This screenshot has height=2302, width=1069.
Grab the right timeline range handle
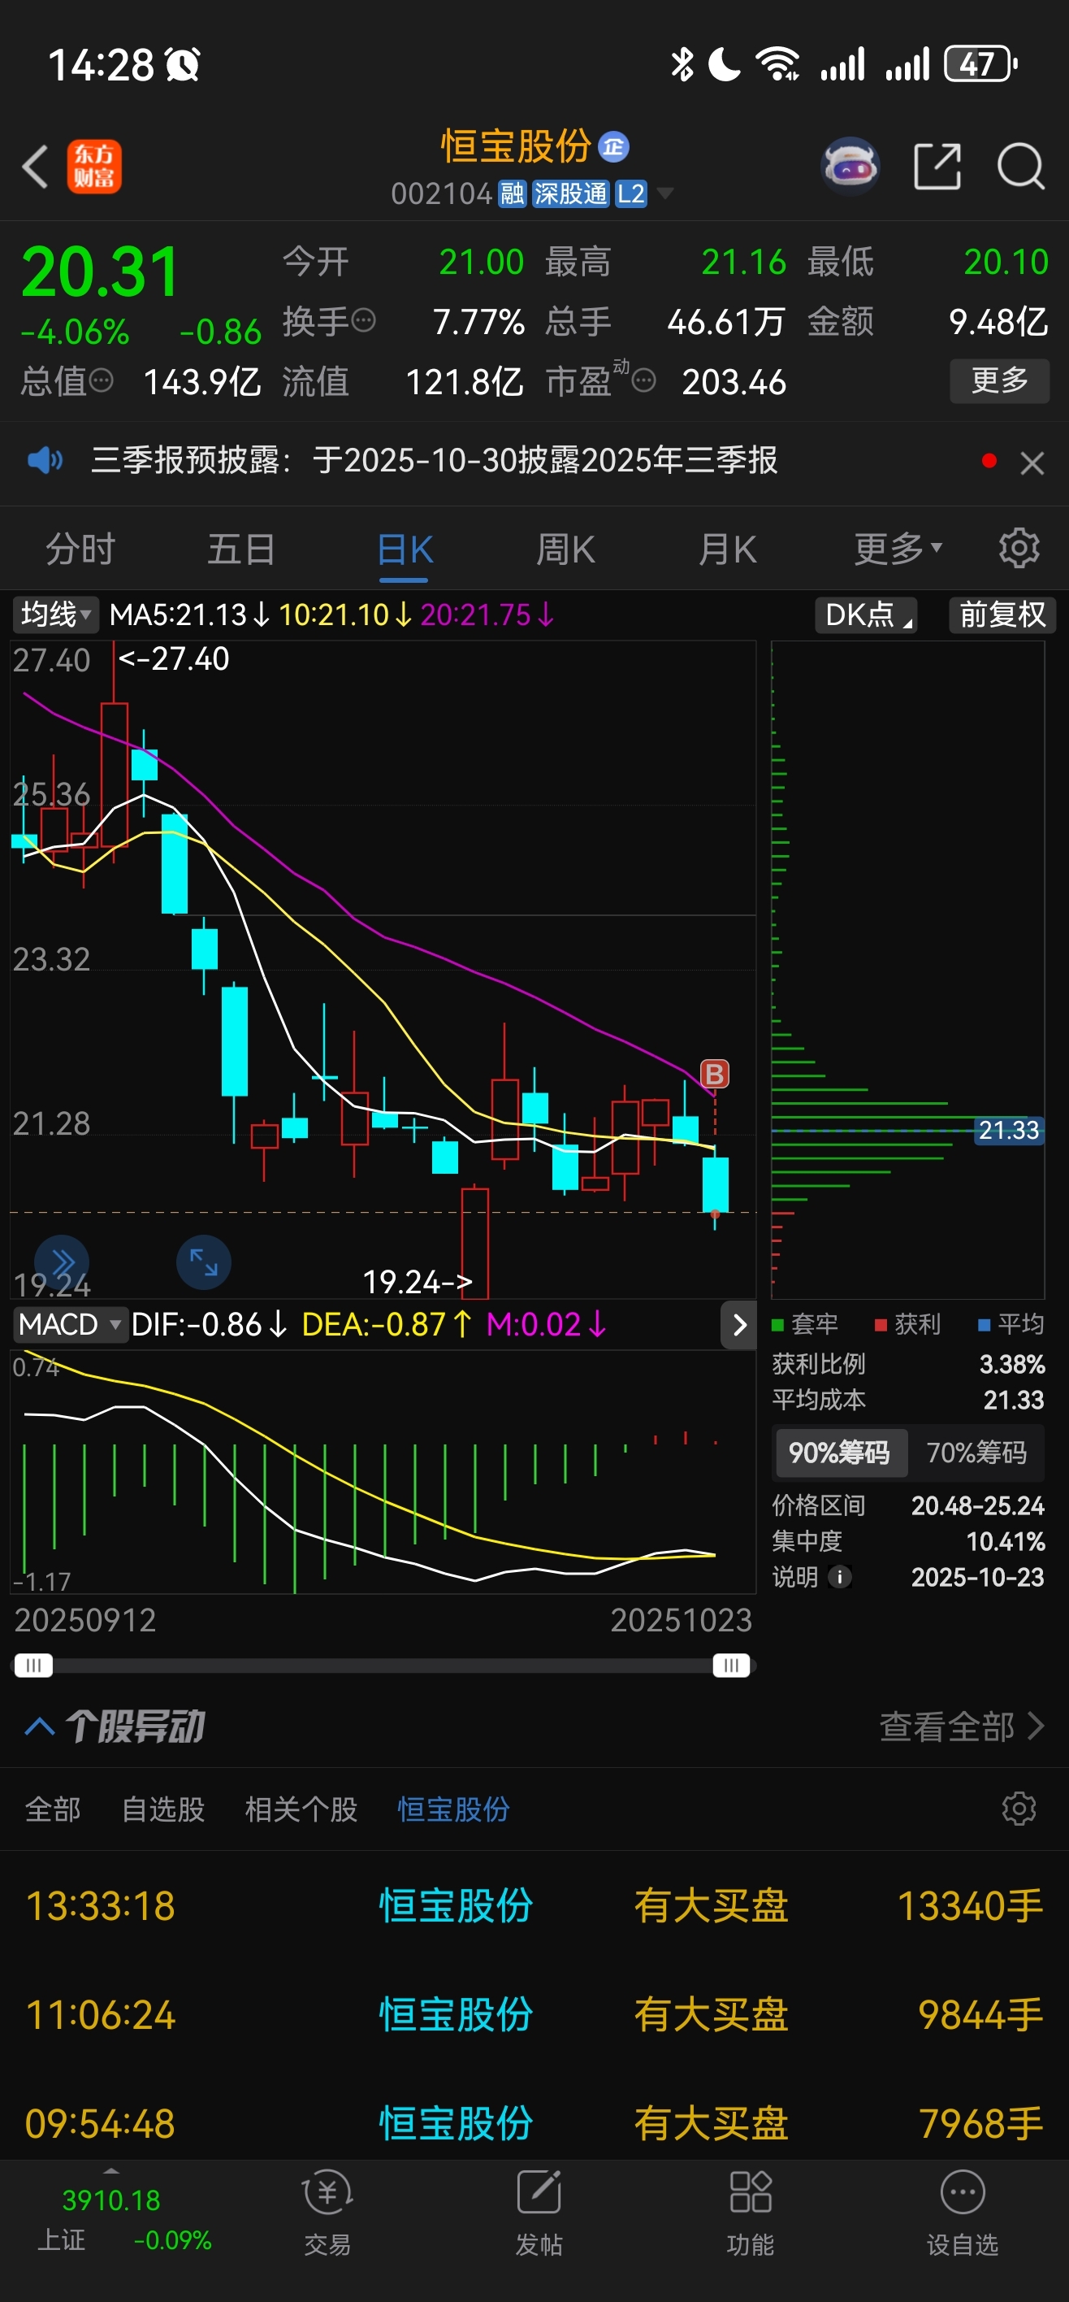click(x=730, y=1666)
